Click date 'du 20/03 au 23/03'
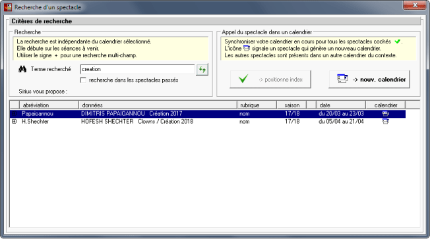This screenshot has width=430, height=239. tap(341, 114)
